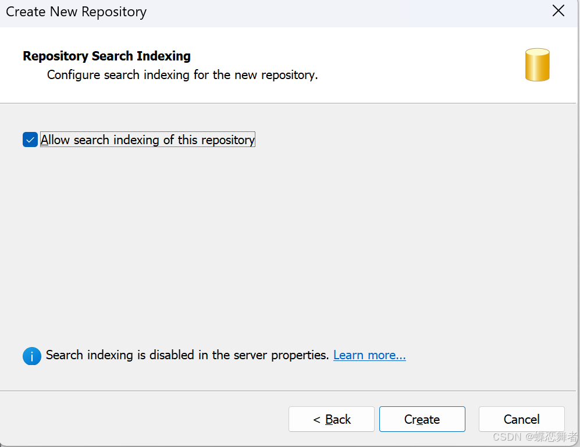The image size is (580, 447).
Task: Click the blue information icon
Action: point(32,356)
